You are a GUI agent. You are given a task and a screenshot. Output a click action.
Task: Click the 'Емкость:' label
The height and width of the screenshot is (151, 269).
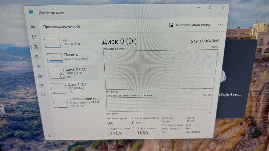[x=167, y=118]
